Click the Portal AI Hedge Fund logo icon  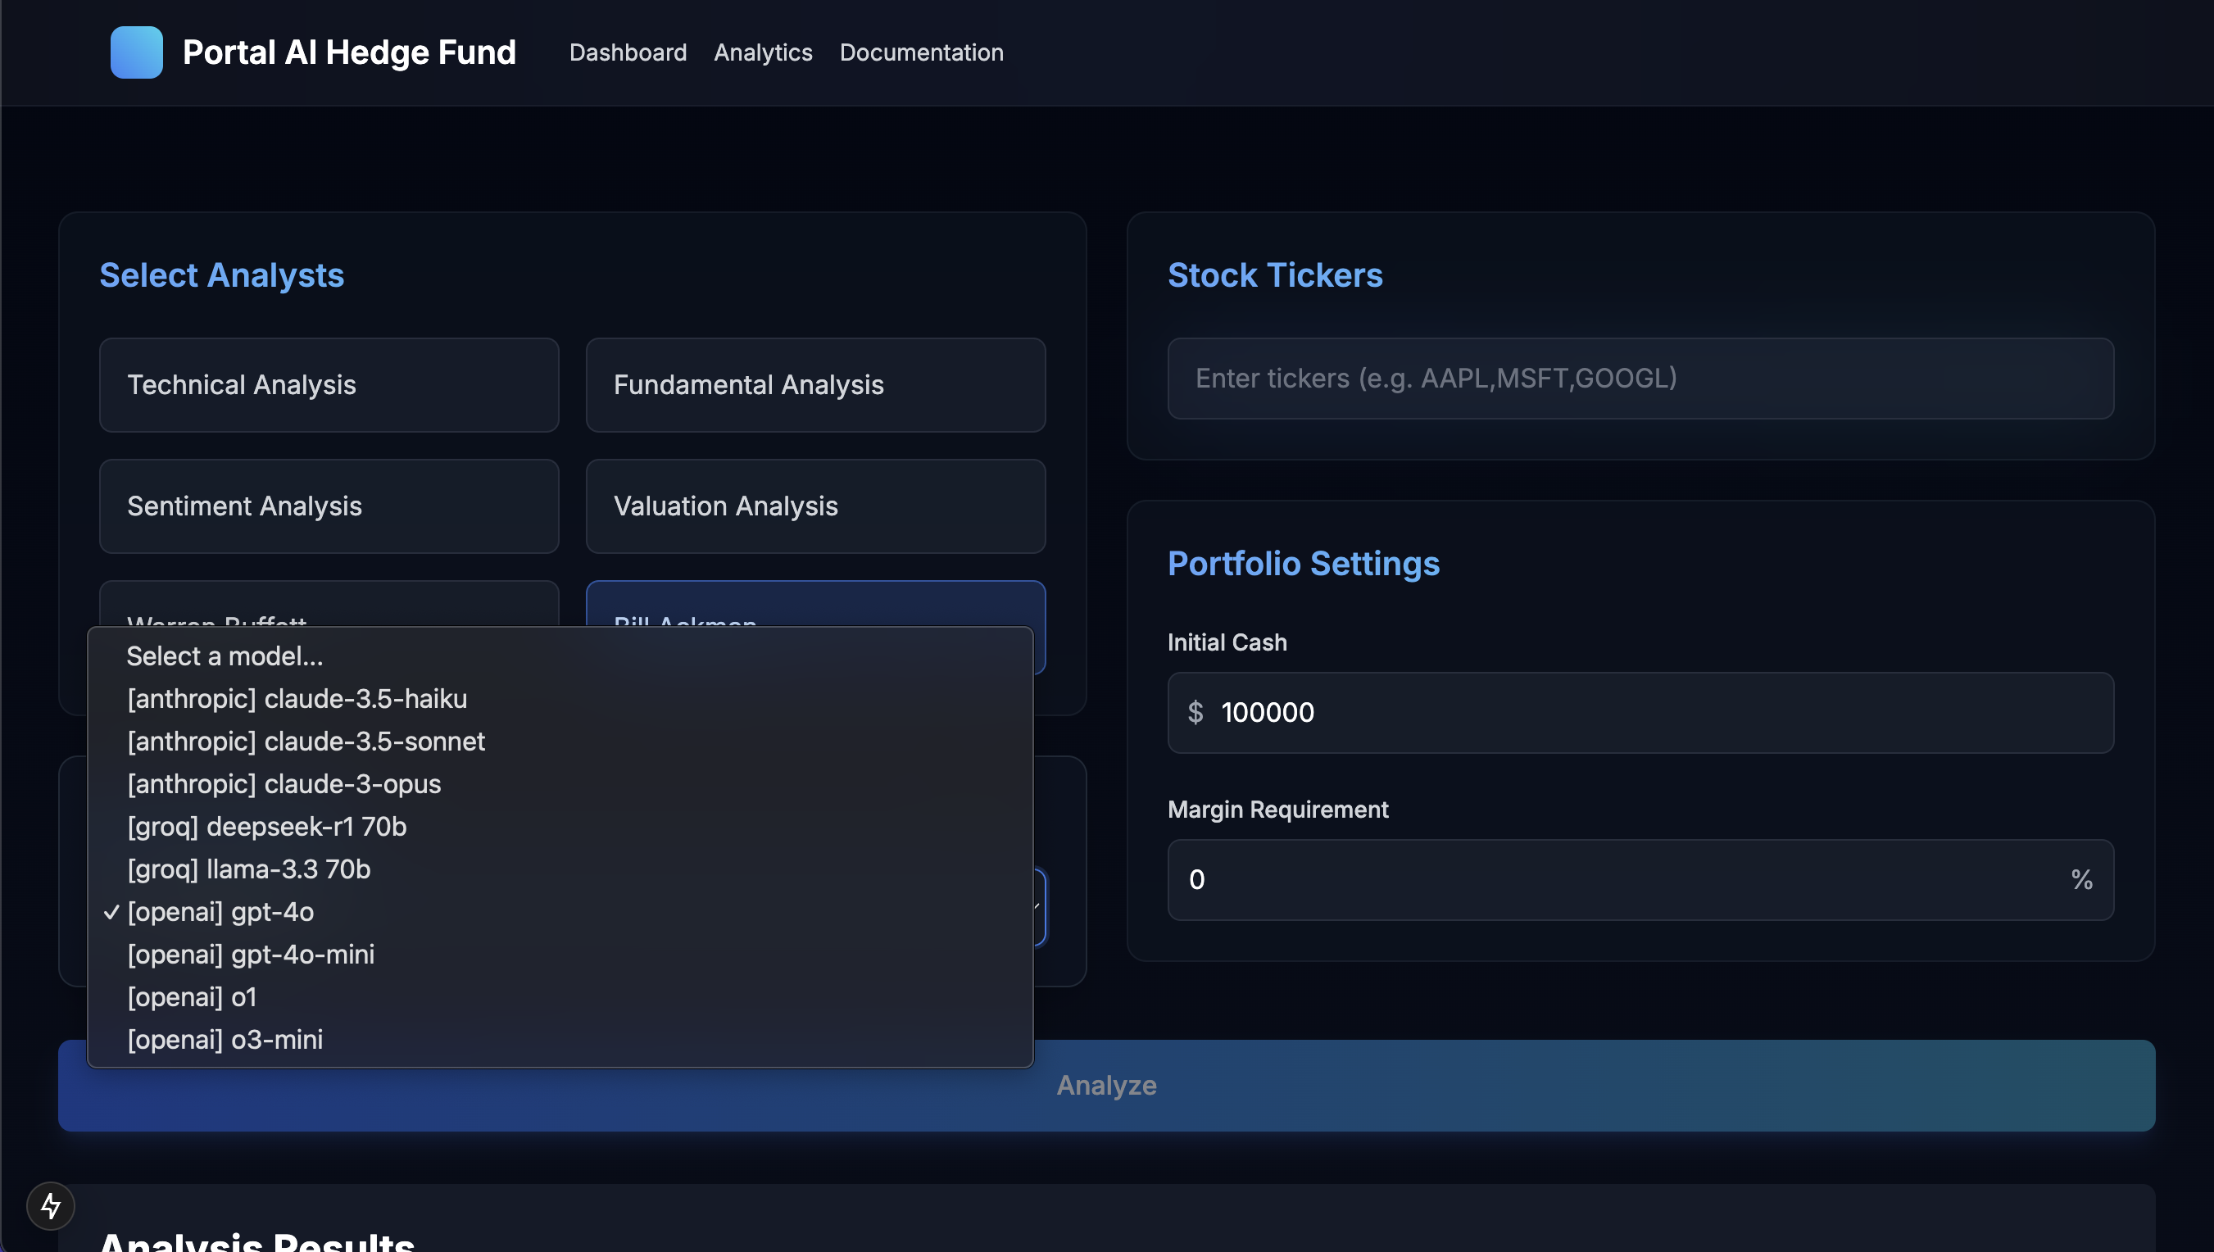click(x=136, y=52)
